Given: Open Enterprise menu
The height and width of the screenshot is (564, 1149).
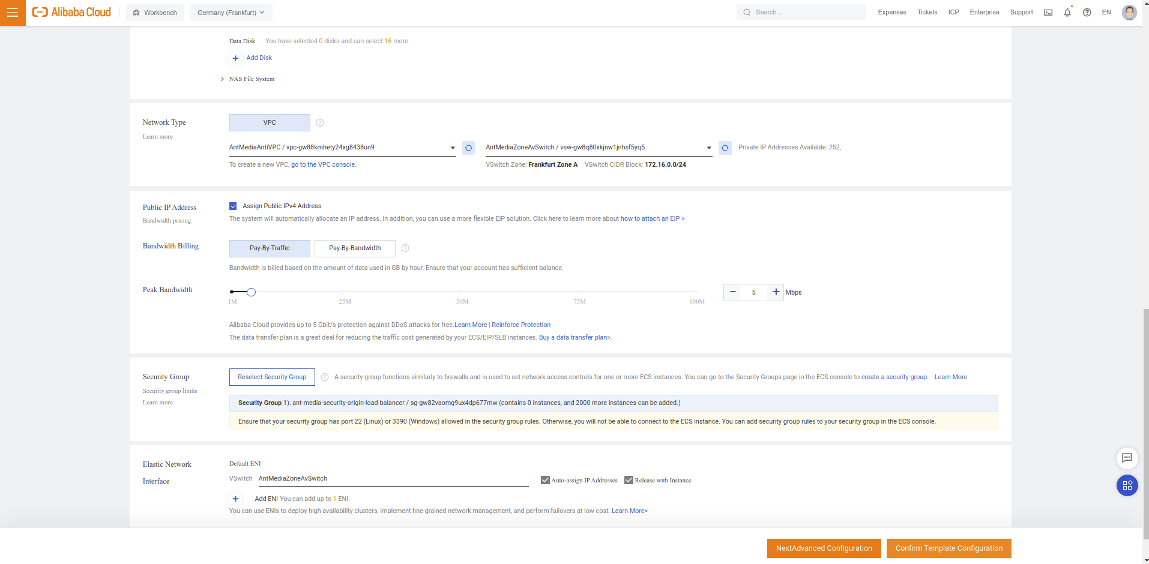Looking at the screenshot, I should 985,13.
